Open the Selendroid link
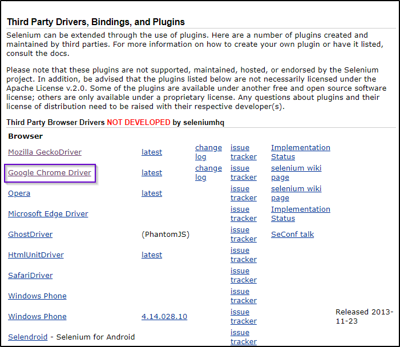 tap(27, 337)
